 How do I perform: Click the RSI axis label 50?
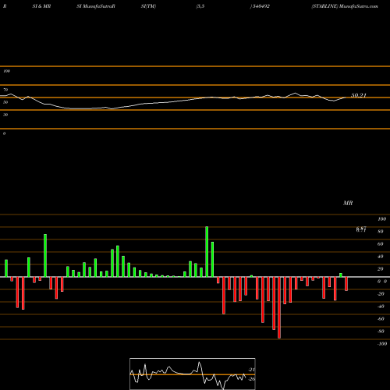click(5, 102)
